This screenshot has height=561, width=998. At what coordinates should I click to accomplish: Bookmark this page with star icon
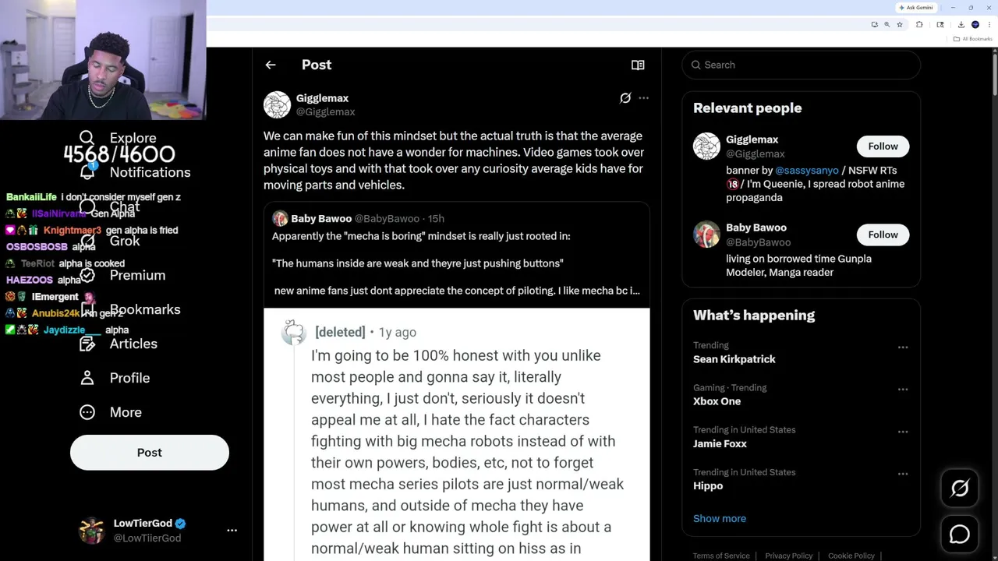(x=900, y=25)
